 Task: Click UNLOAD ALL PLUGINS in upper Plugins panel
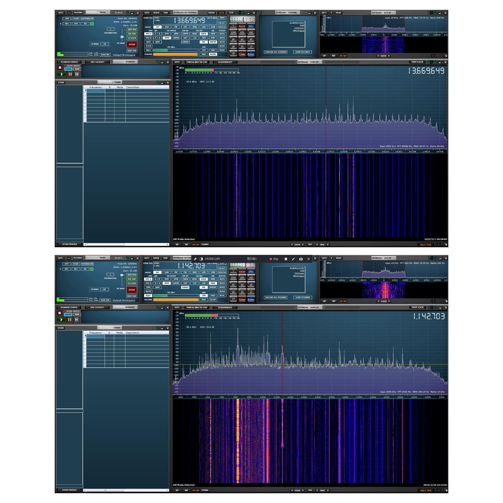tap(276, 52)
